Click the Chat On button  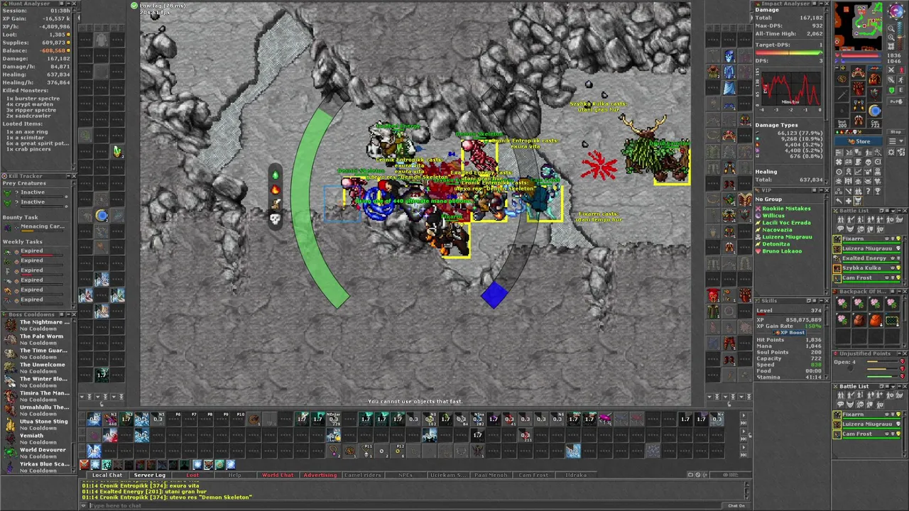(736, 505)
